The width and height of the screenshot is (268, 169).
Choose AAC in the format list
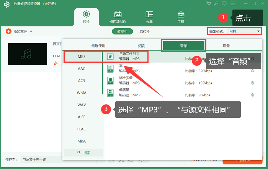[x=82, y=68]
